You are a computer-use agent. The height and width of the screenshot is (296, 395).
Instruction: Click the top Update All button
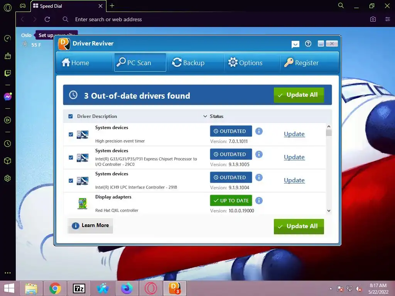299,95
